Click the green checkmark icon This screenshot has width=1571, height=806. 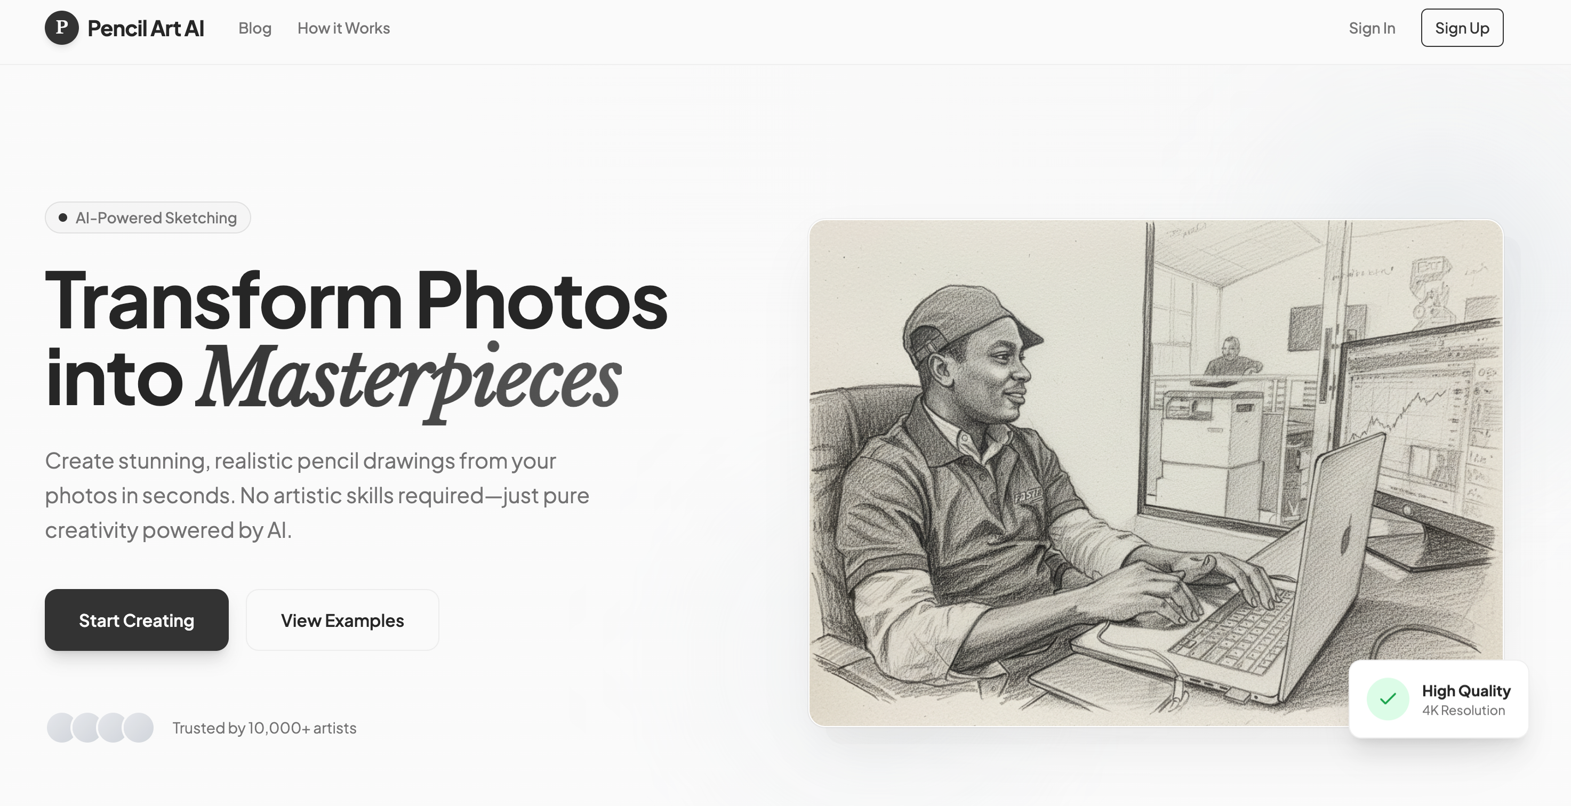(1388, 699)
